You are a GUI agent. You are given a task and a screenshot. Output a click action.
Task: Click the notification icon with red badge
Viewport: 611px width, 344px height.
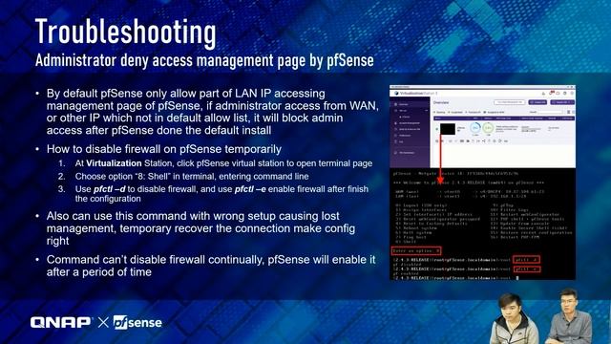pos(551,93)
